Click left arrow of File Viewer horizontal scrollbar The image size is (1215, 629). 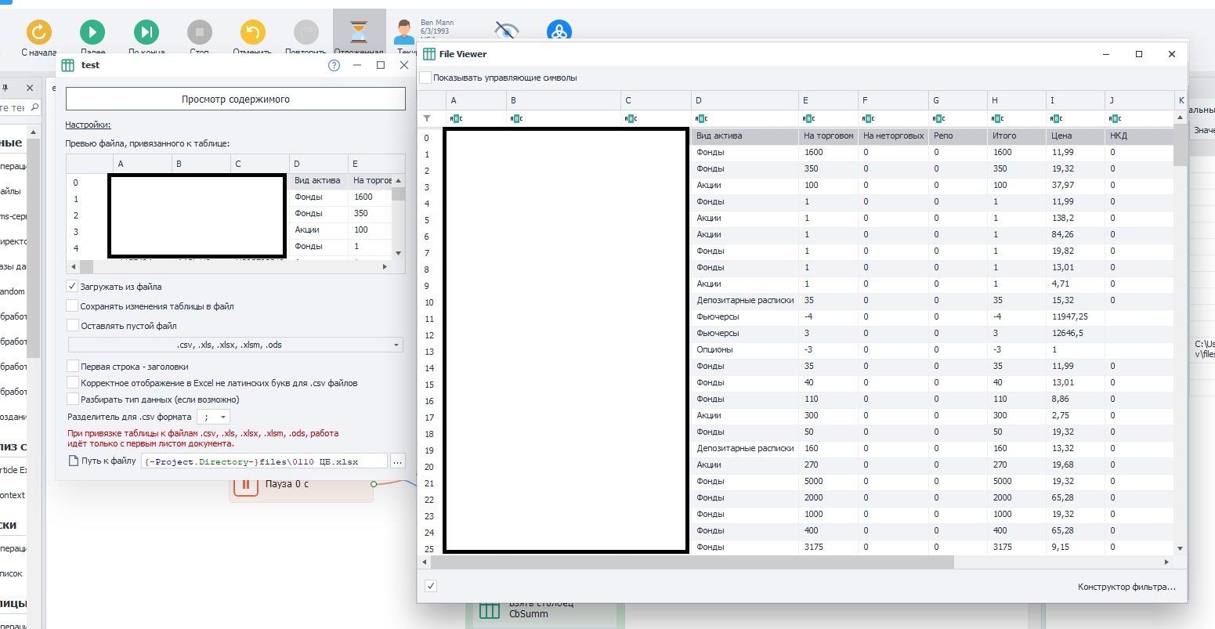(424, 562)
